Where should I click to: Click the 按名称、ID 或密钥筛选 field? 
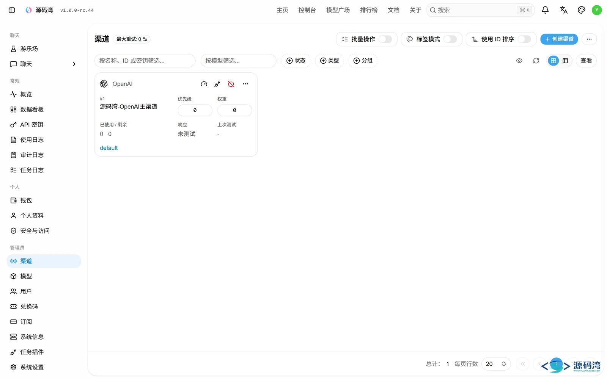pyautogui.click(x=145, y=61)
